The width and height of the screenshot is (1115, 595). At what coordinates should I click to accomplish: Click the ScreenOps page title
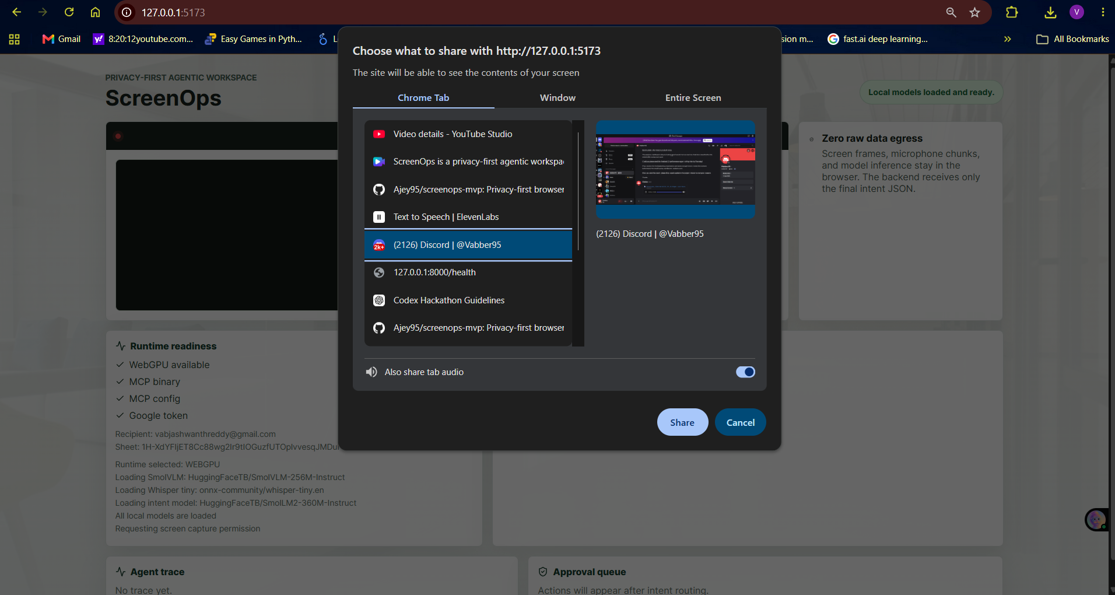coord(163,98)
